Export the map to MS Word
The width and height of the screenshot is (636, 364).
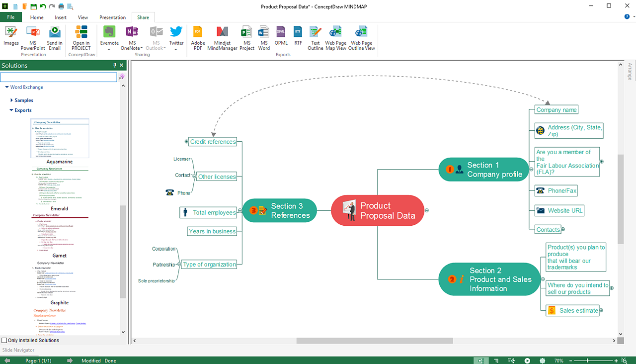point(264,38)
